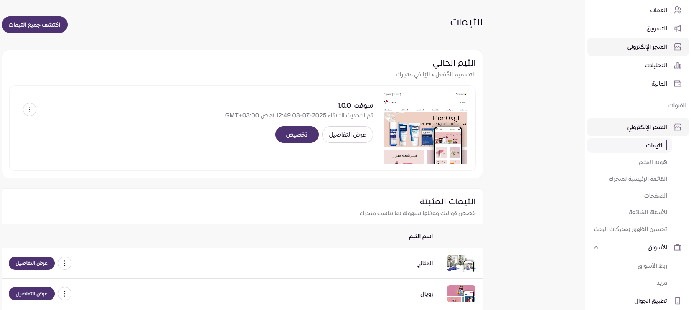Open three-dot menu for المثالي theme

pyautogui.click(x=65, y=263)
